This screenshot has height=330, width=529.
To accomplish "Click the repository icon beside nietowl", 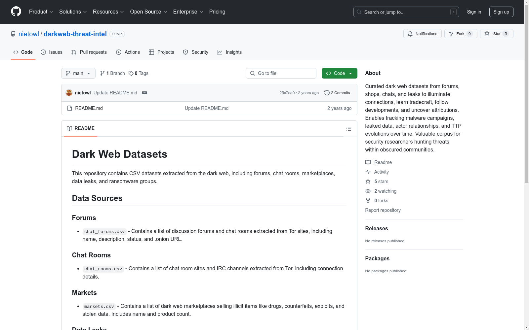I will [13, 34].
